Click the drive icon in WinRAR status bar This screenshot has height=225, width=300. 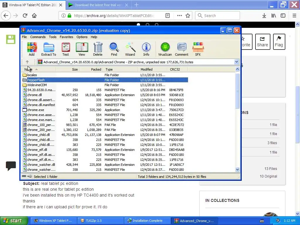(x=24, y=176)
